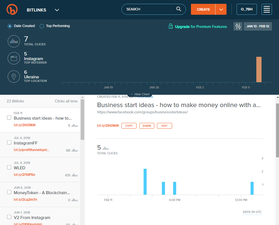
Task: Collapse chart with Hide Chart
Action: pyautogui.click(x=140, y=94)
